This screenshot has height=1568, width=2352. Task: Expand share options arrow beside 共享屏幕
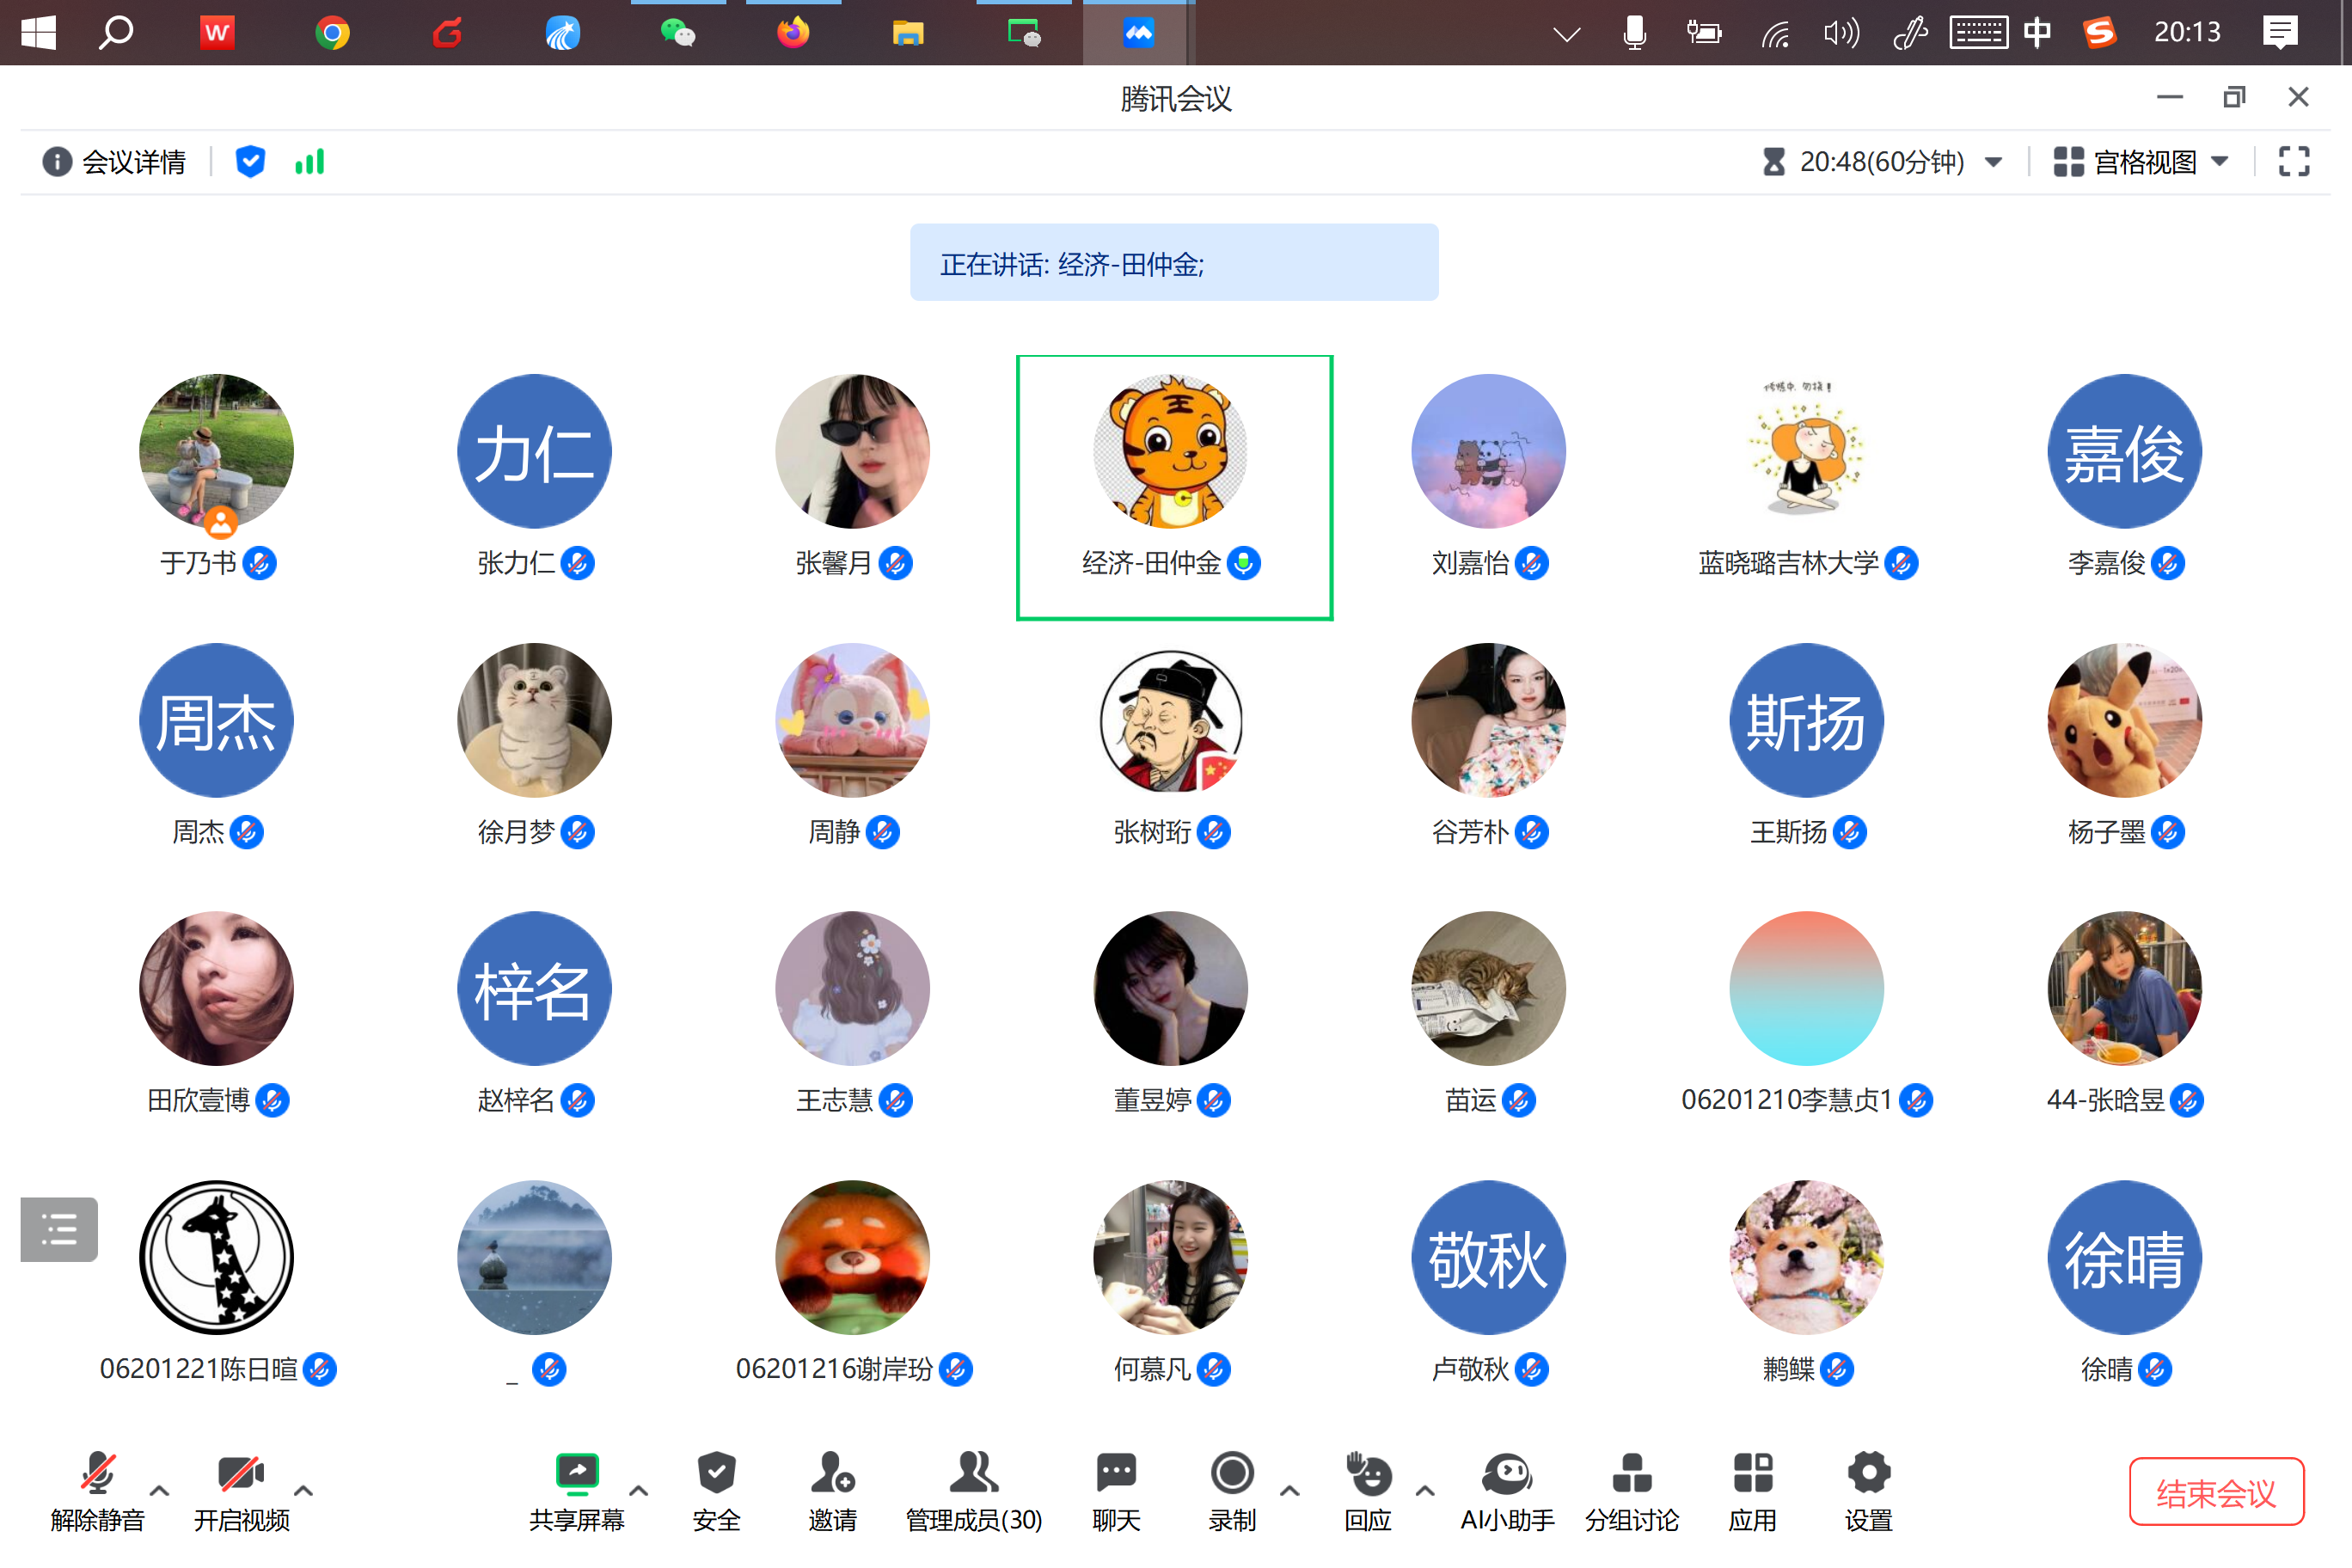[638, 1490]
